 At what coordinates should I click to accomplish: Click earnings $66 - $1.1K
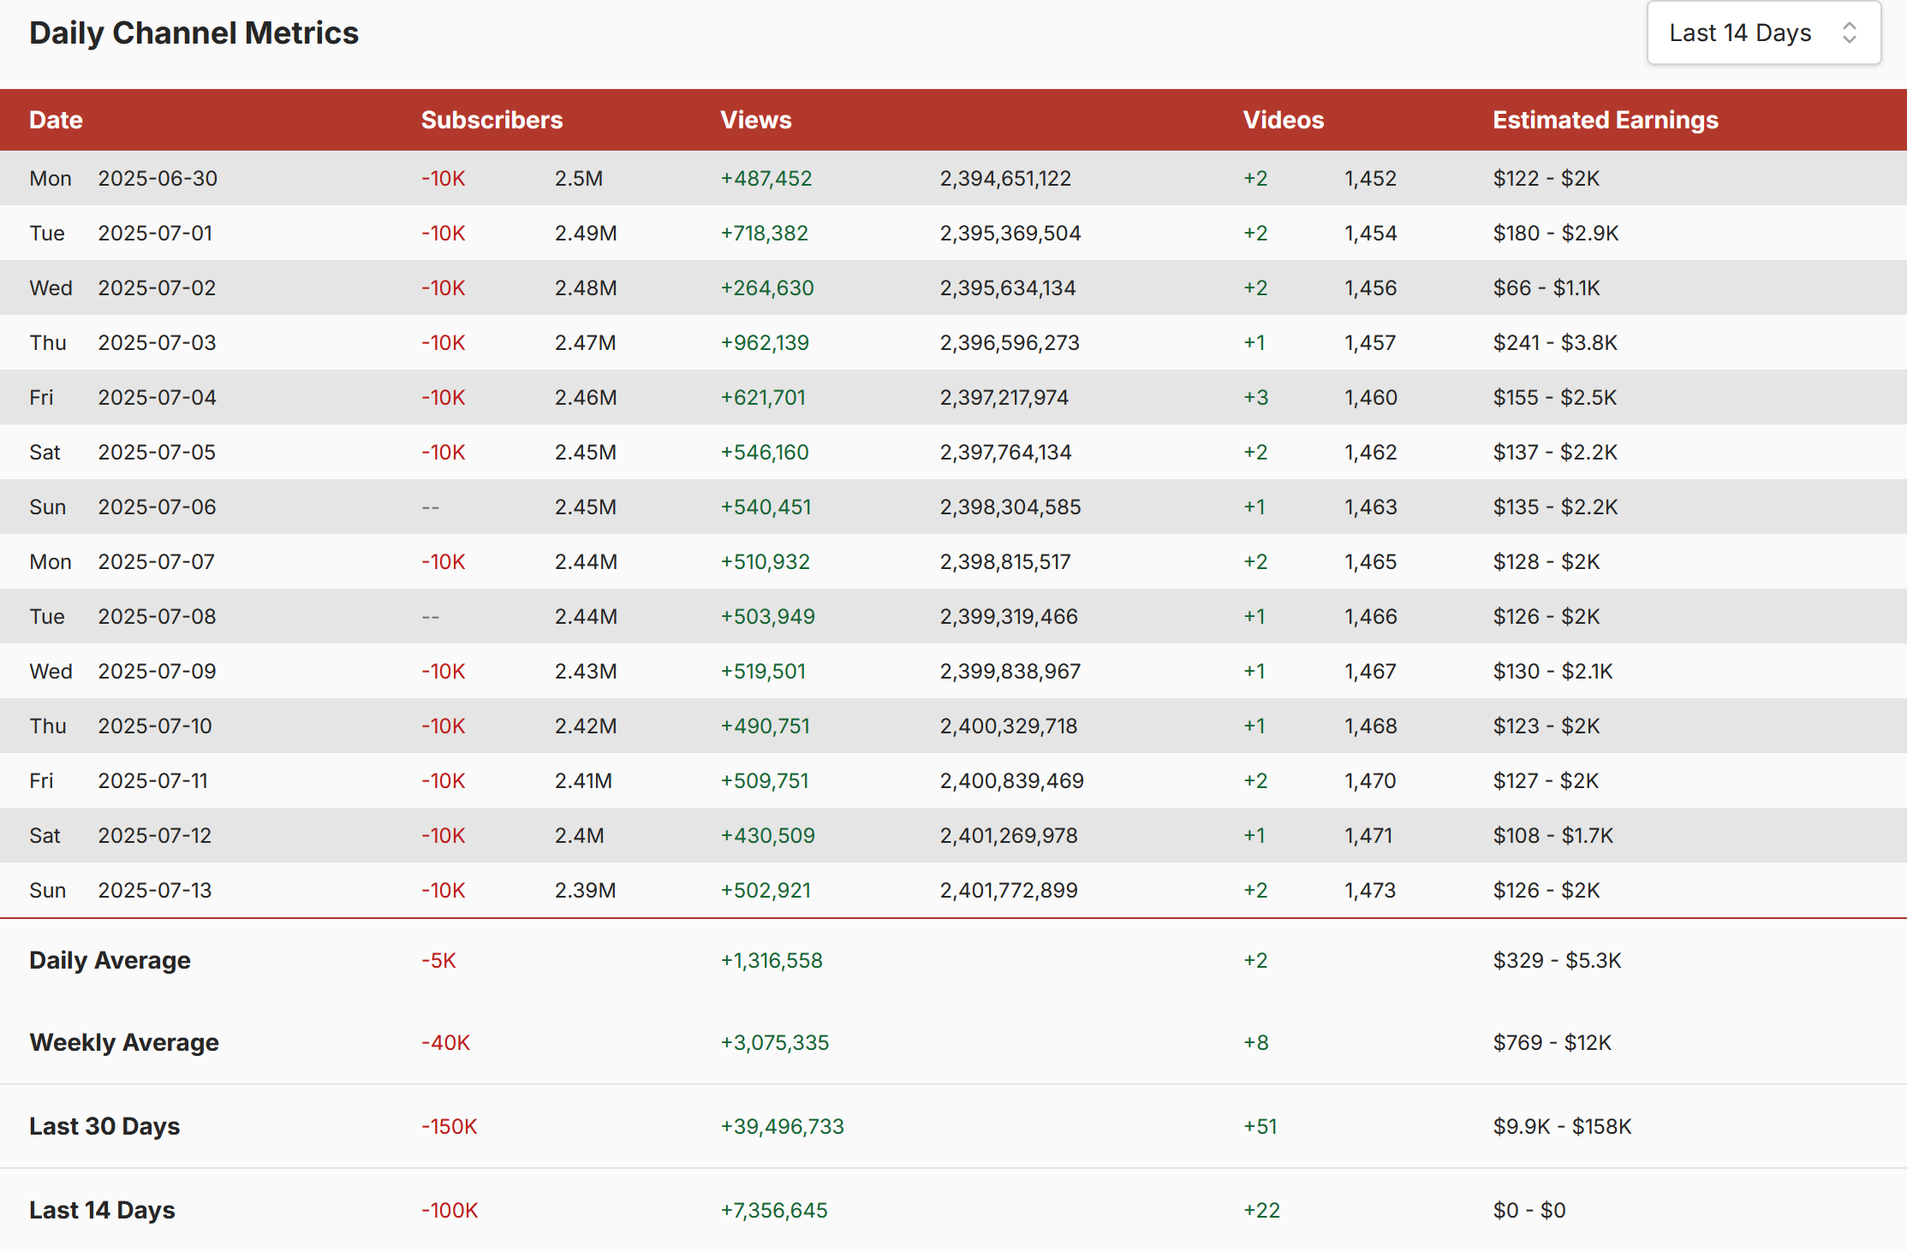(x=1546, y=288)
